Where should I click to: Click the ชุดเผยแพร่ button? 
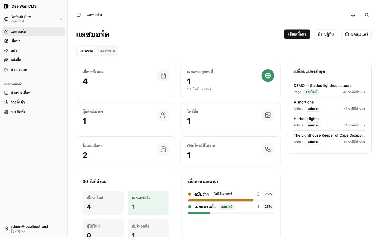[x=357, y=34]
